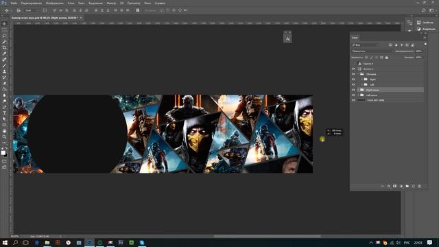439x247 pixels.
Task: Select the Hand tool
Action: click(4, 131)
